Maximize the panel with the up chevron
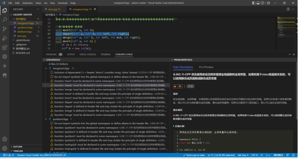Image resolution: width=298 pixels, height=159 pixels. pyautogui.click(x=289, y=54)
